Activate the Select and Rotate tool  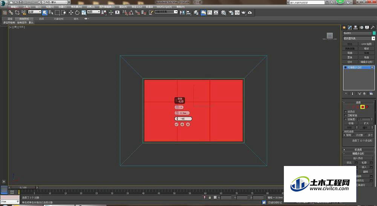click(77, 12)
